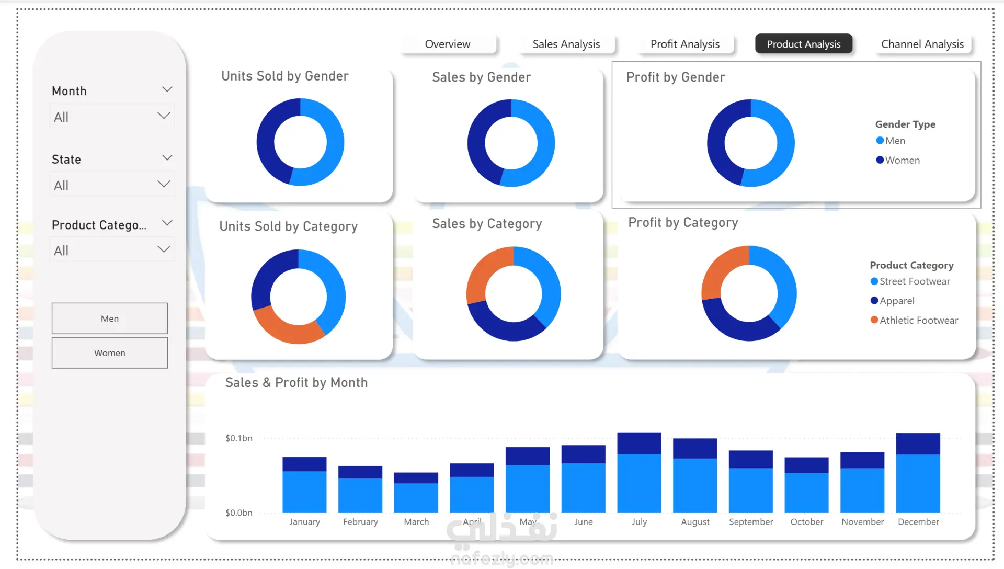Click the August bar
Image resolution: width=1004 pixels, height=569 pixels.
point(695,475)
